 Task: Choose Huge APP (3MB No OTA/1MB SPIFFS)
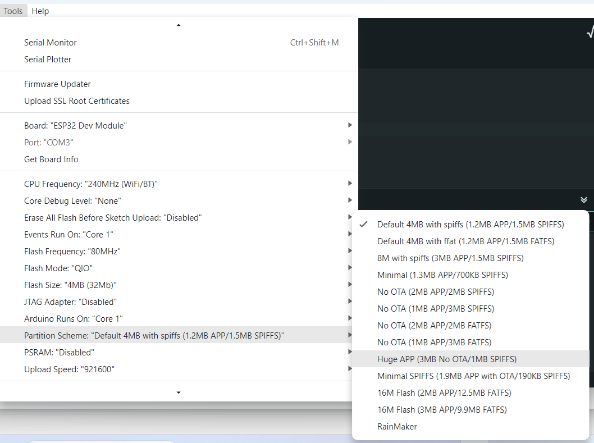coord(470,359)
